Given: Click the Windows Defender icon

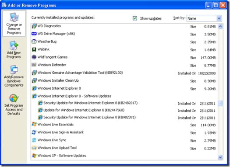Looking at the screenshot, I should pyautogui.click(x=34, y=65).
